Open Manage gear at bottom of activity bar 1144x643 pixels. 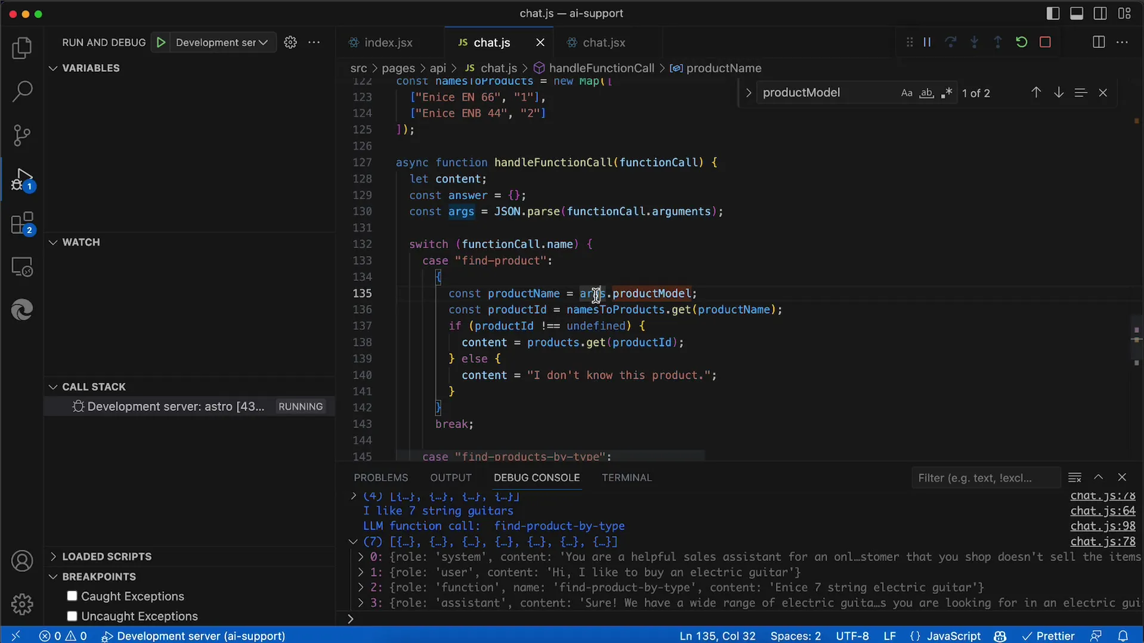click(x=22, y=604)
